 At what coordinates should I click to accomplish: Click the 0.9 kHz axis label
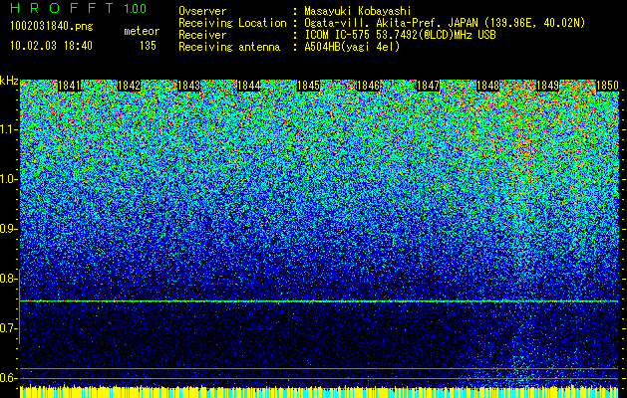click(8, 229)
